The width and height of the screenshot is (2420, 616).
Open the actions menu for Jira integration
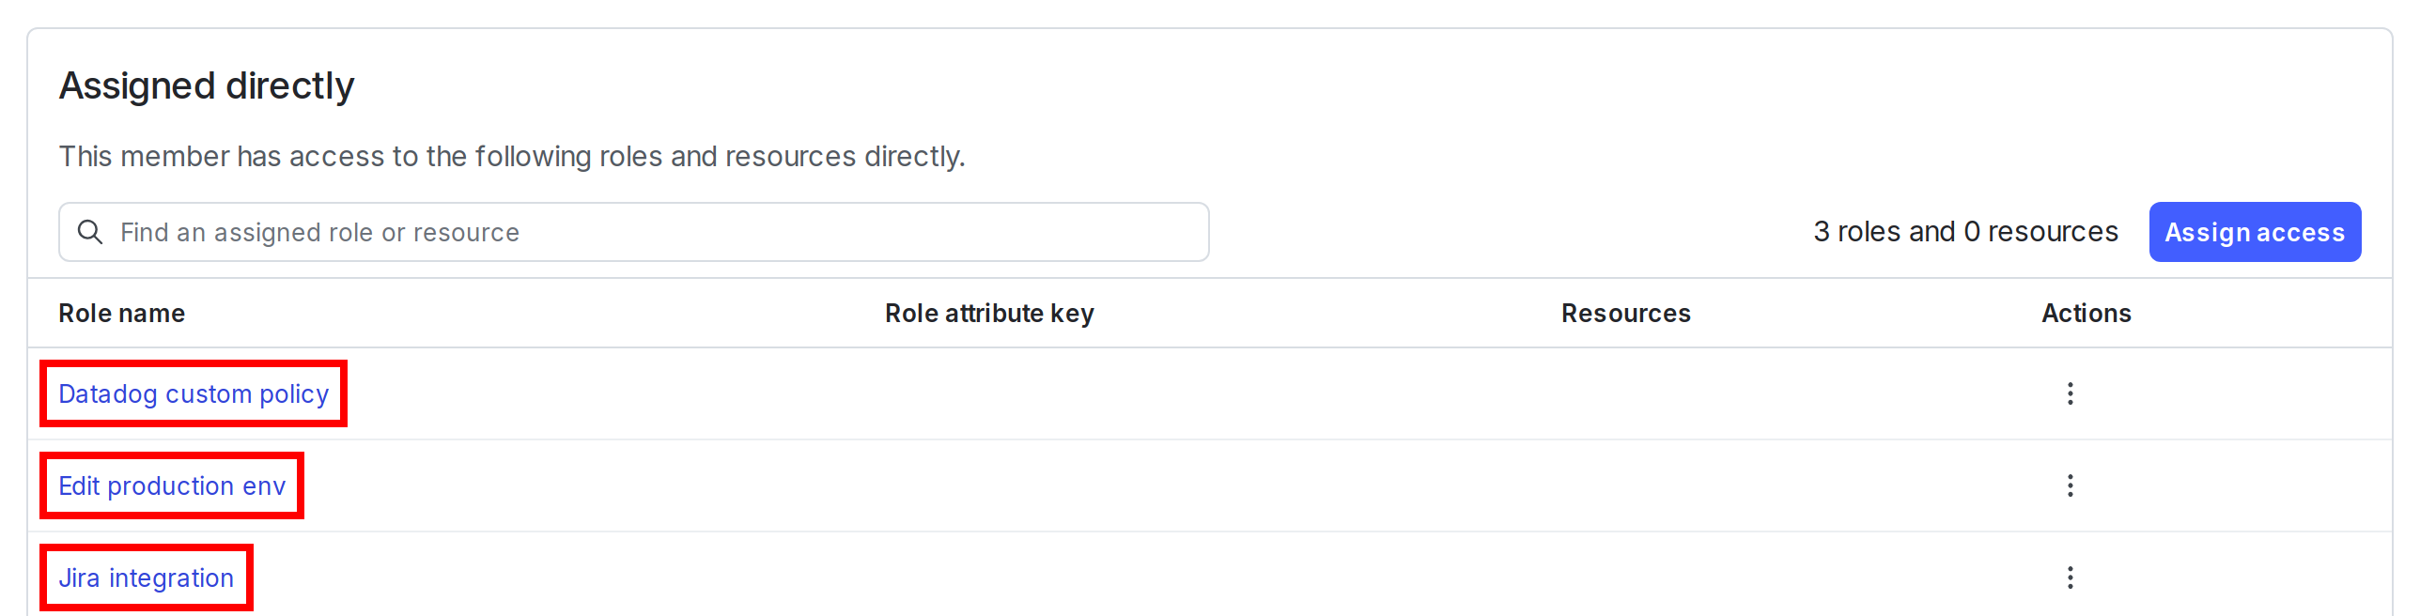coord(2071,577)
